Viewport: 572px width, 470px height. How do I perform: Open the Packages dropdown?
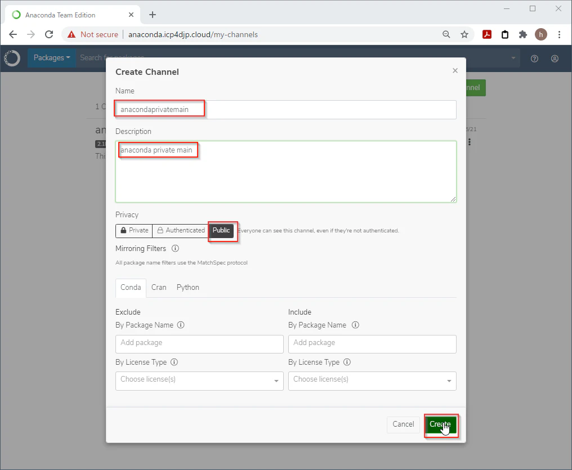tap(51, 57)
